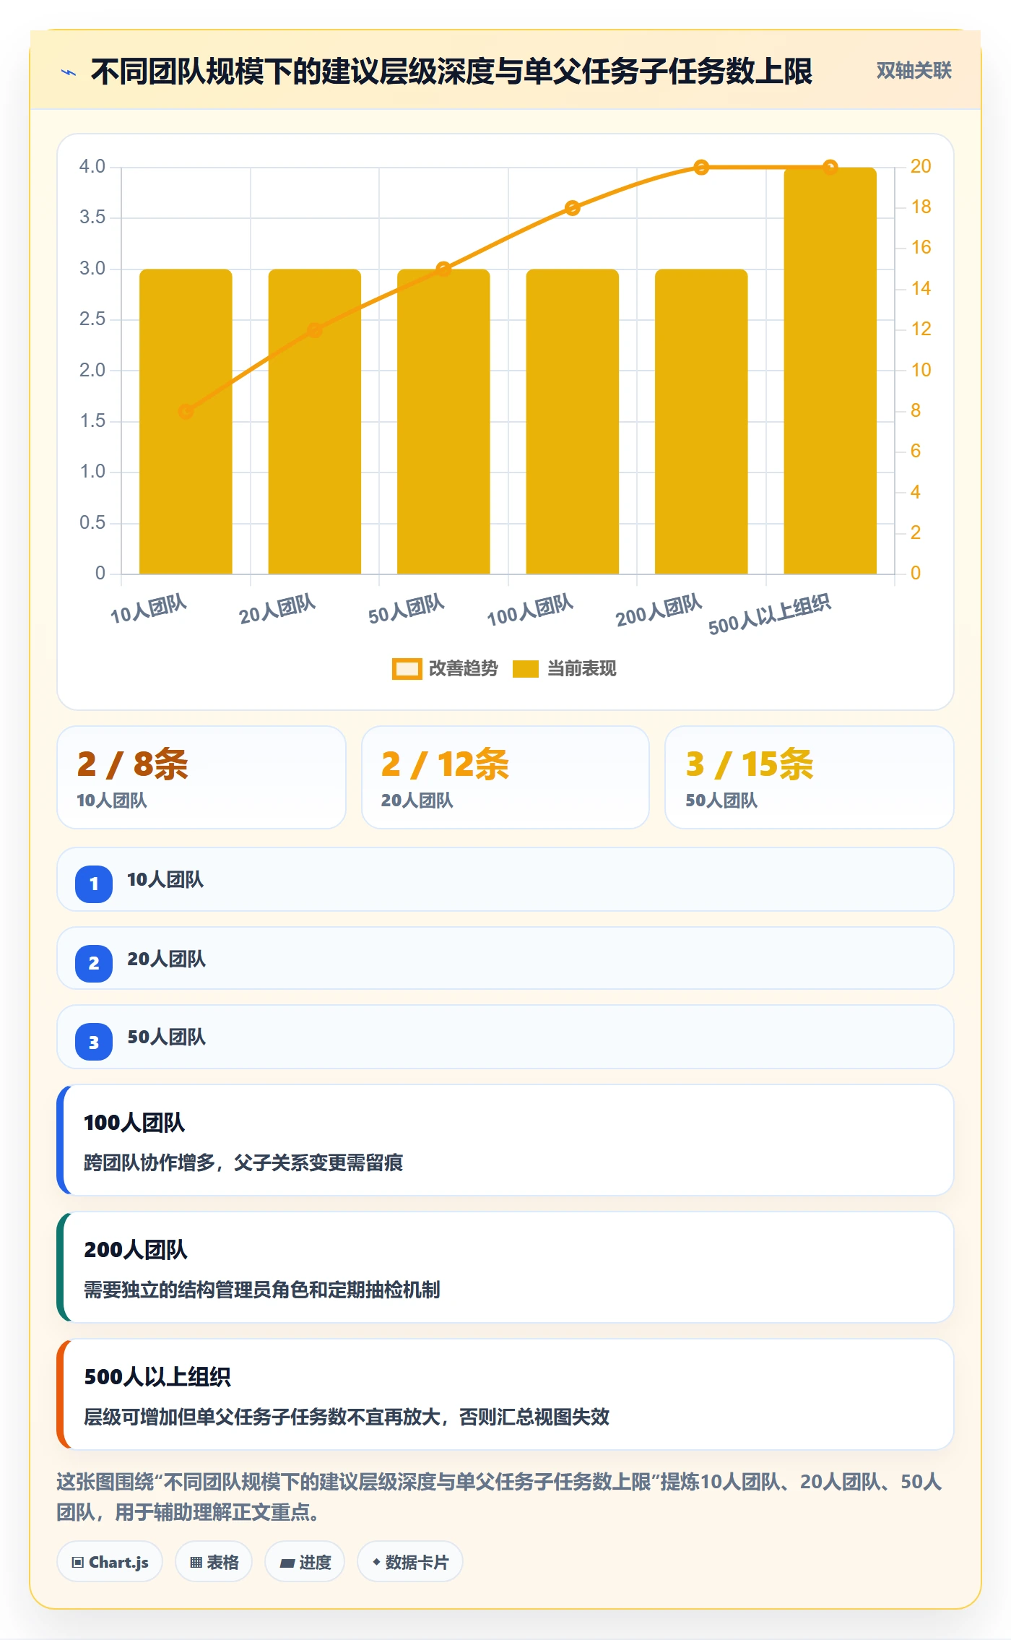This screenshot has height=1640, width=1011.
Task: Click the line point at 20人团队 bar
Action: point(315,330)
